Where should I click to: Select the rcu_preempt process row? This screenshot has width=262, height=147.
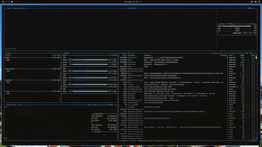click(x=187, y=105)
